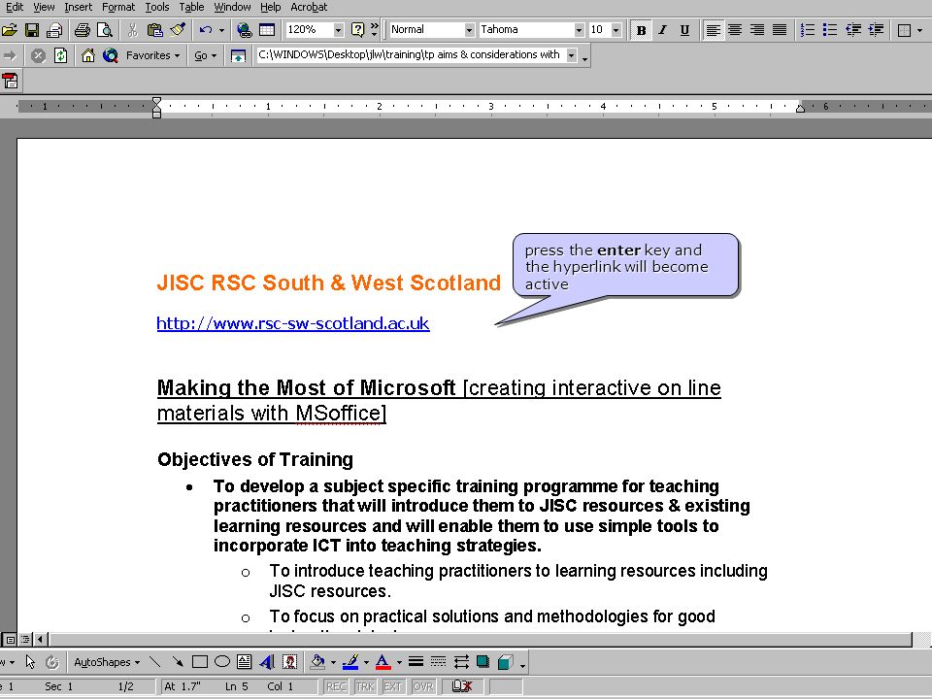
Task: Open the AutoShapes menu
Action: [107, 662]
